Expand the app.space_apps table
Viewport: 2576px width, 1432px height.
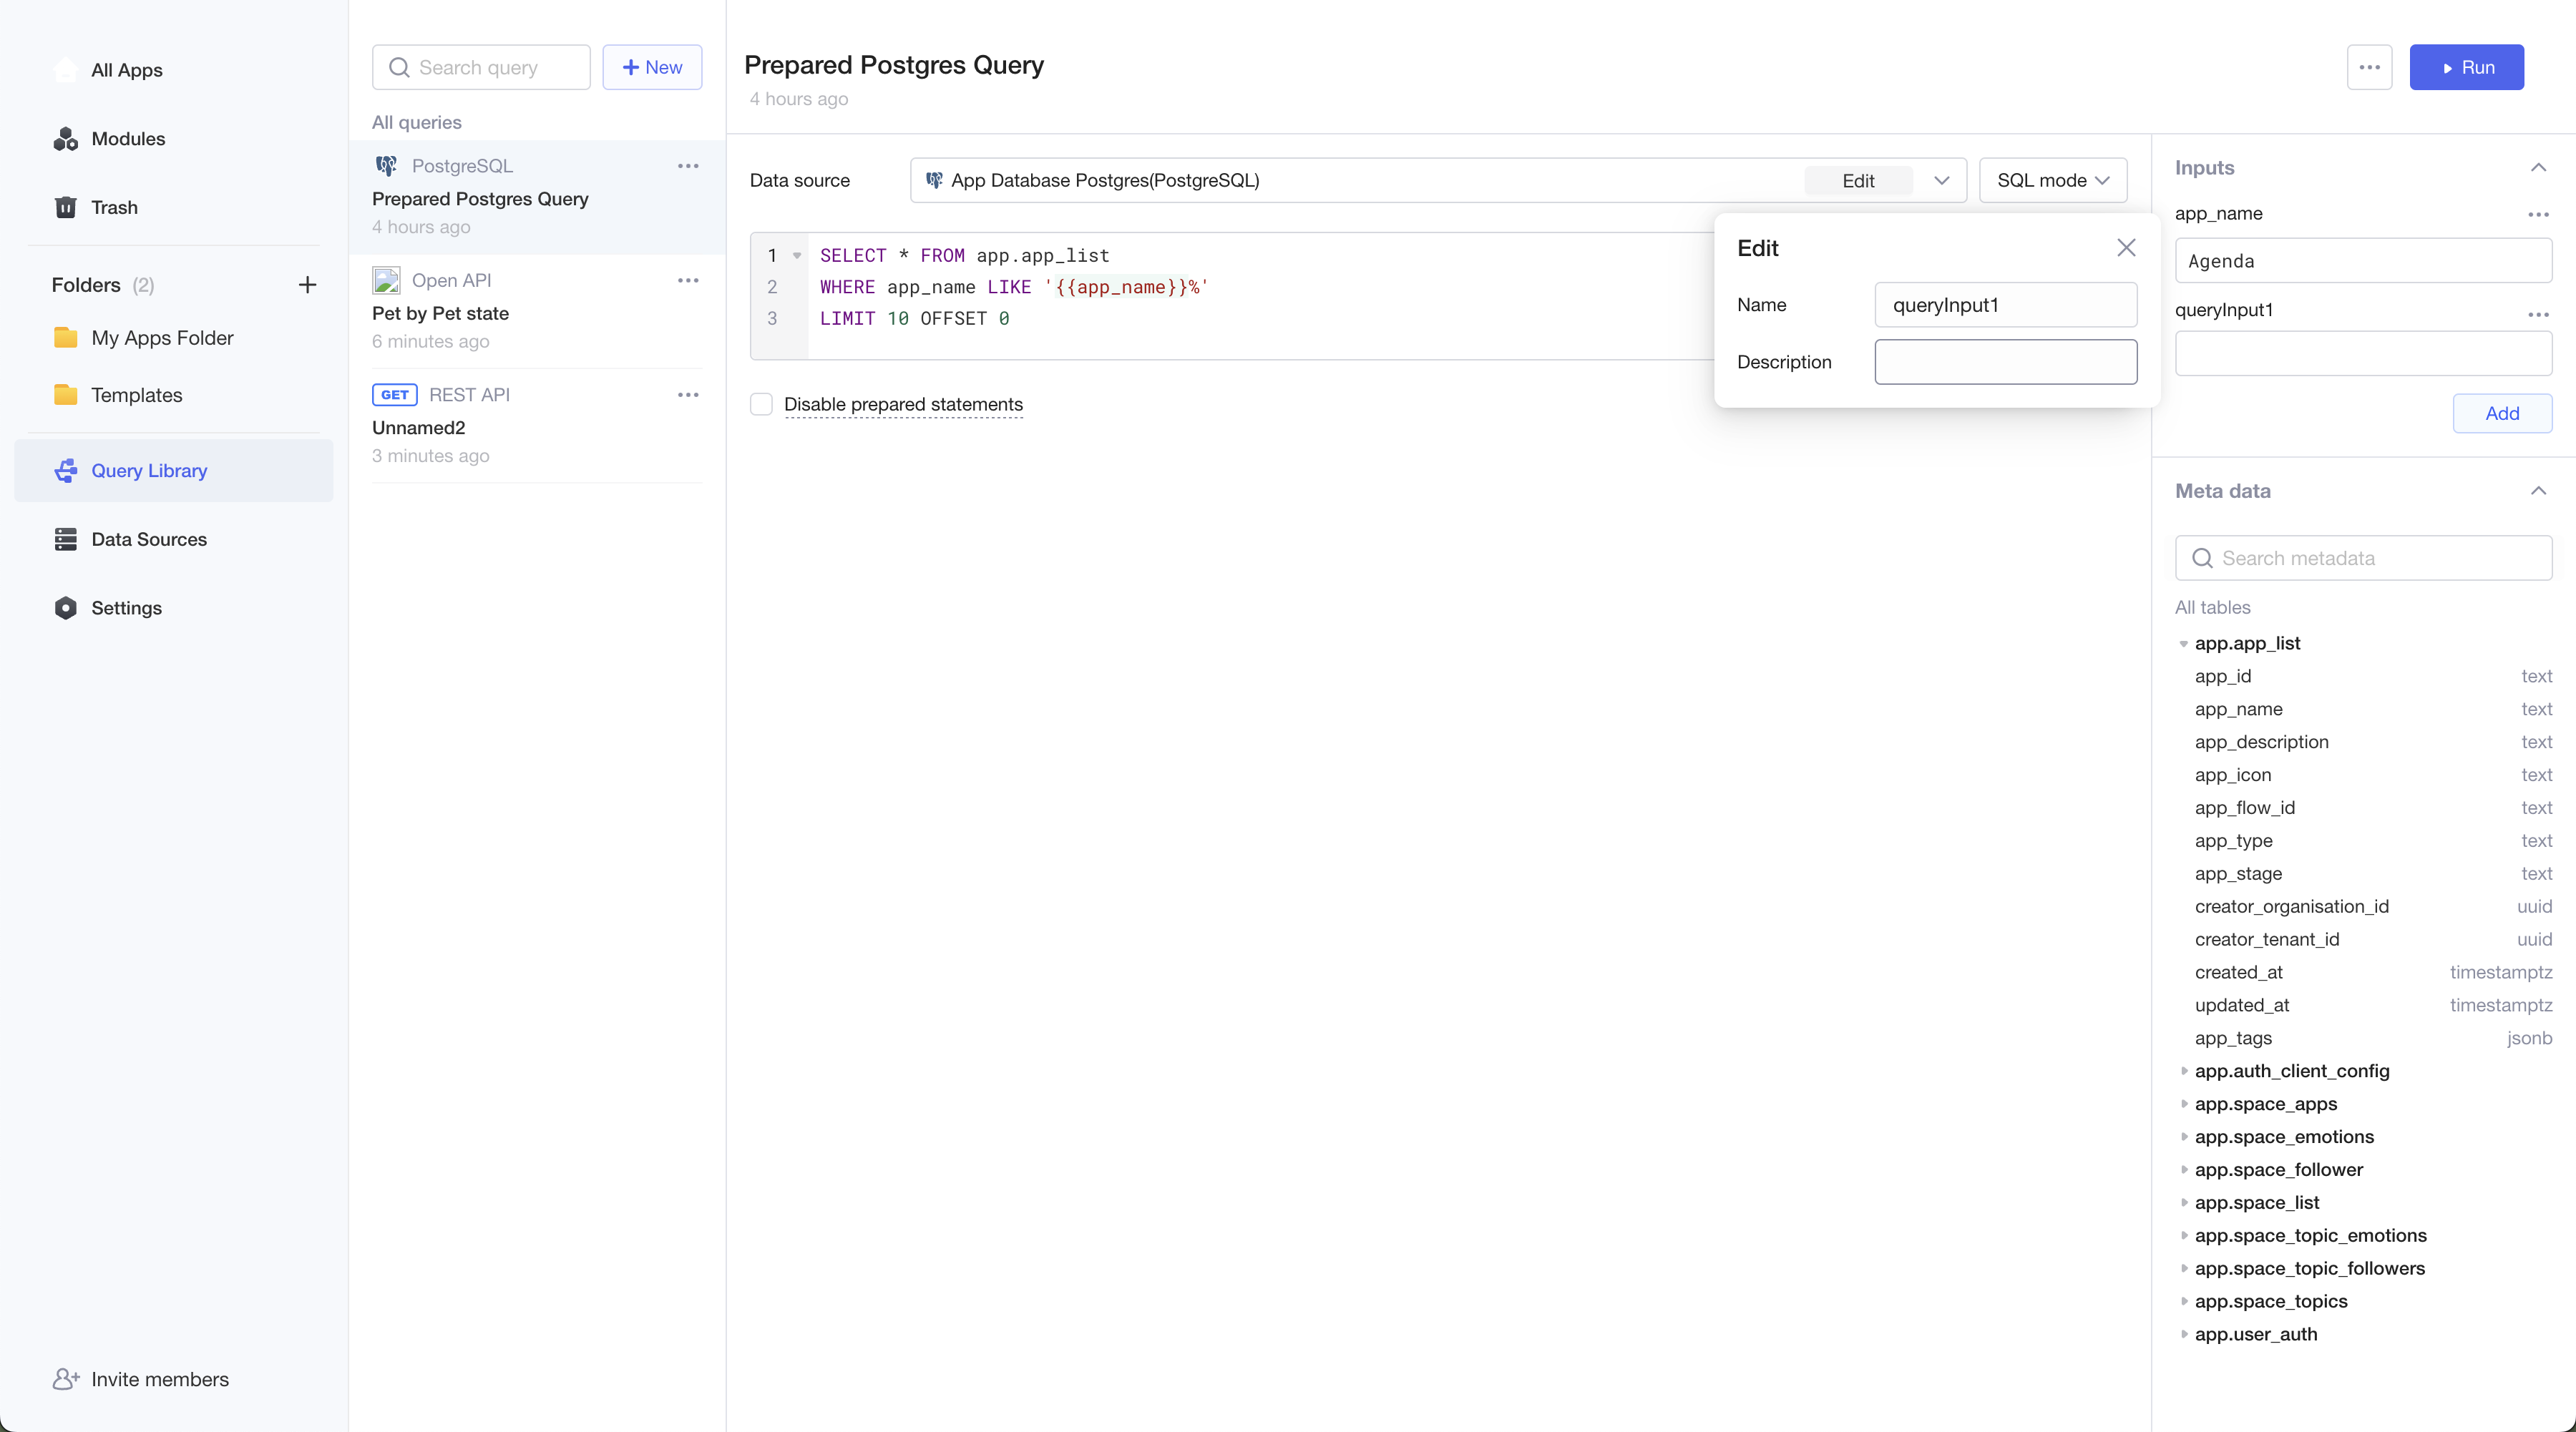coord(2184,1104)
